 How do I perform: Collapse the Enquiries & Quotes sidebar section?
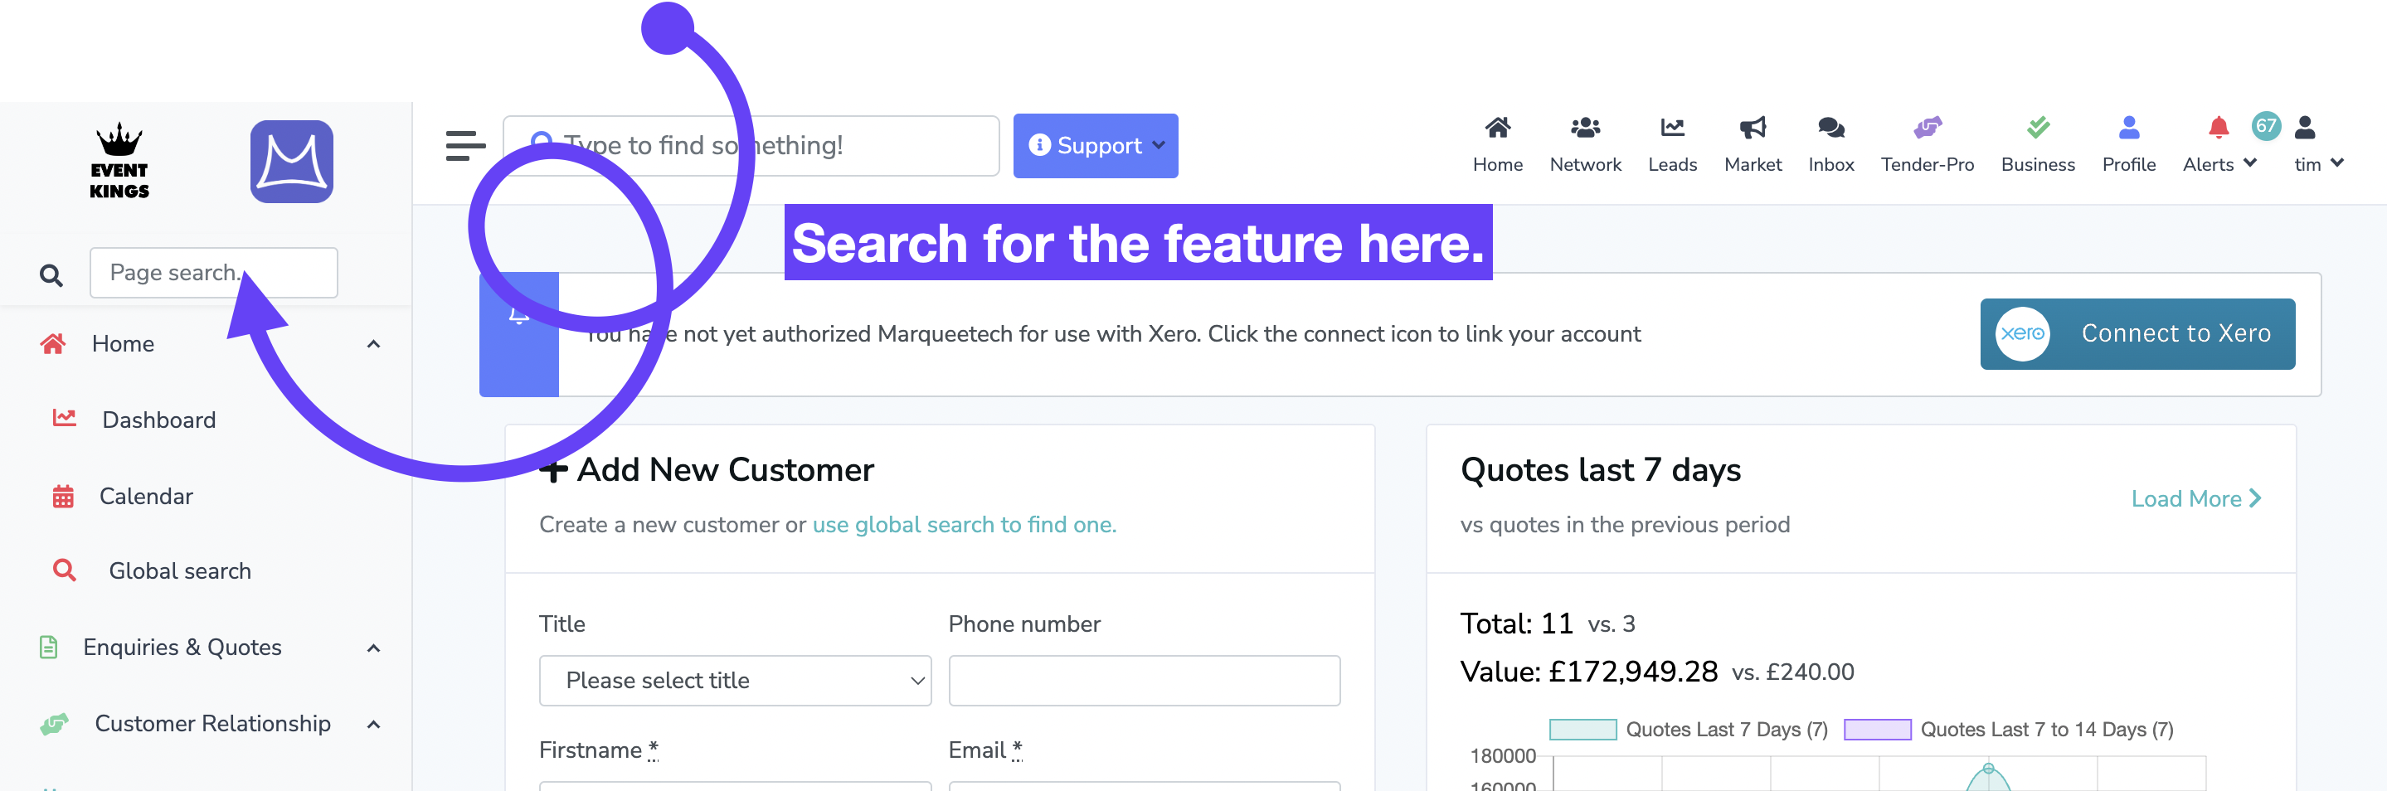pos(373,648)
